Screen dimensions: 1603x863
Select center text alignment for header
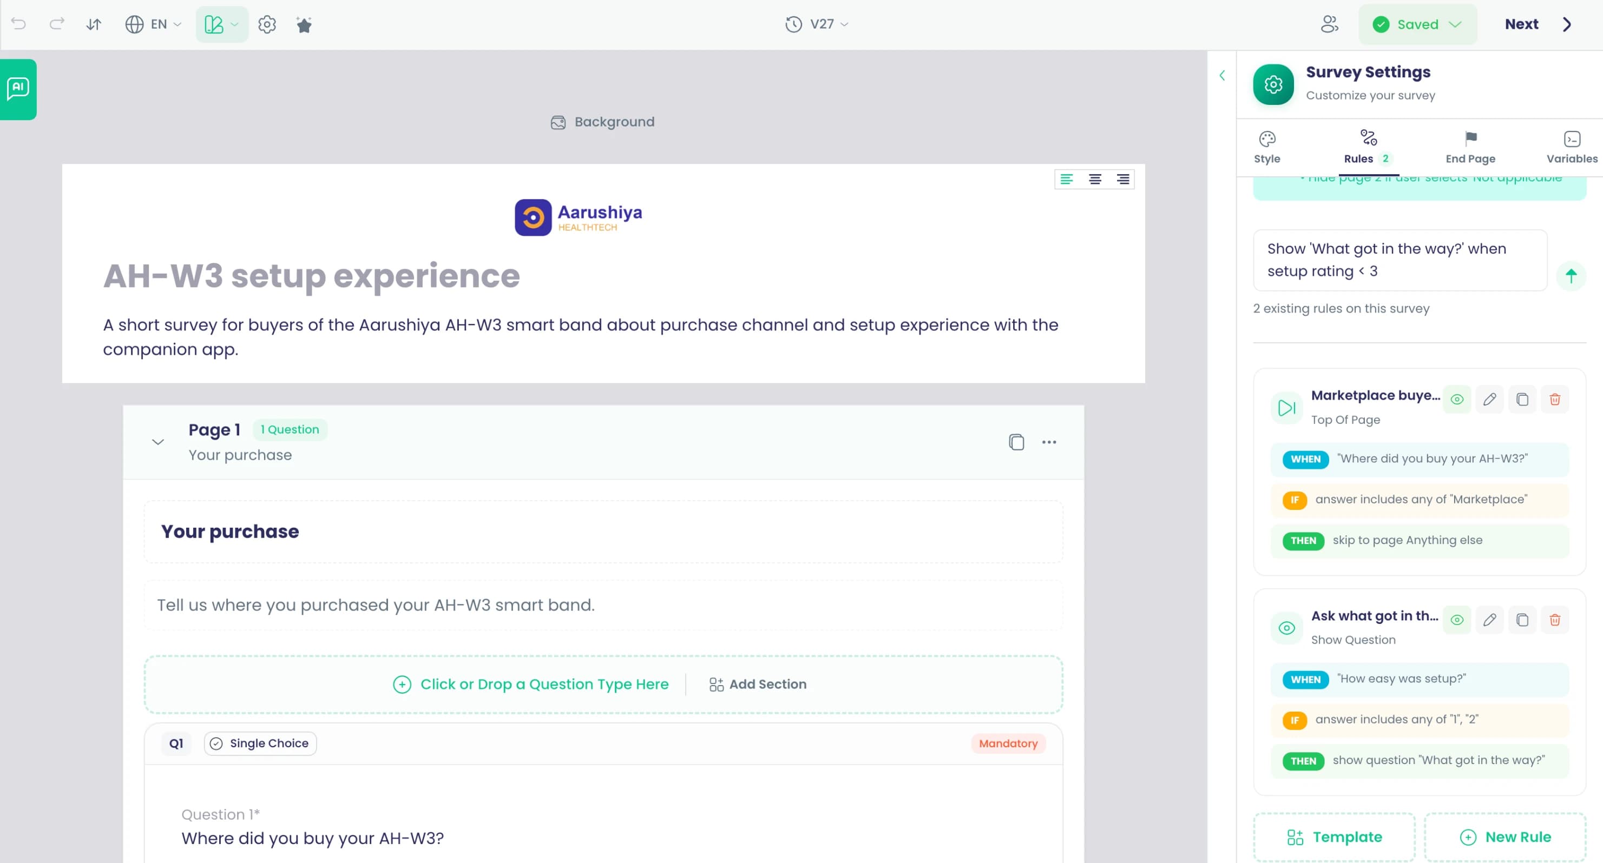(1095, 179)
